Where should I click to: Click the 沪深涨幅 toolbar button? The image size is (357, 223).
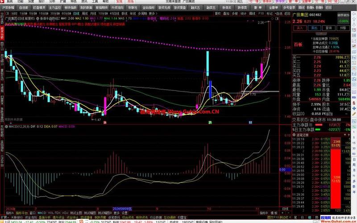8,8
